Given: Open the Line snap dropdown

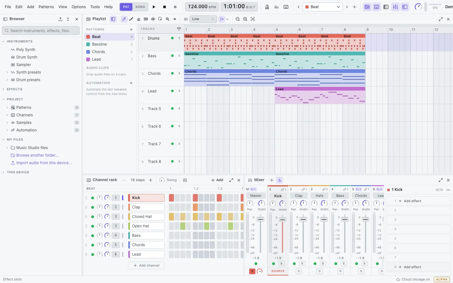Looking at the screenshot, I should (x=203, y=19).
